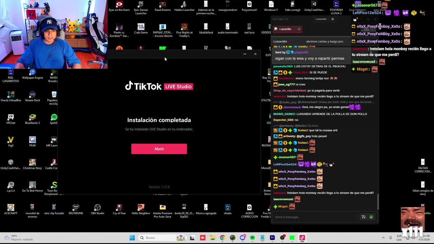Select DELTARUNE desktop icon
Image resolution: width=434 pixels, height=244 pixels.
(x=76, y=209)
